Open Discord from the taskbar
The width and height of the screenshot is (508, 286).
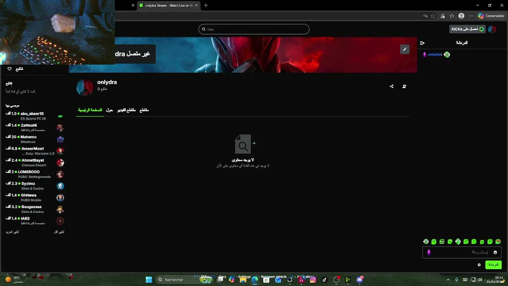tap(360, 280)
